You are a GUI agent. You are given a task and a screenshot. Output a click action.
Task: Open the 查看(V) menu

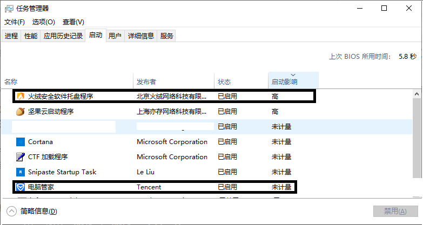point(73,22)
